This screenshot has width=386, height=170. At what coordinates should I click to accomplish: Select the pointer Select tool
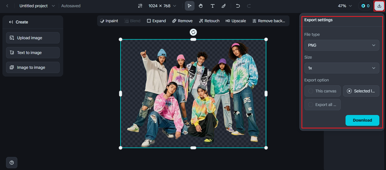click(190, 6)
